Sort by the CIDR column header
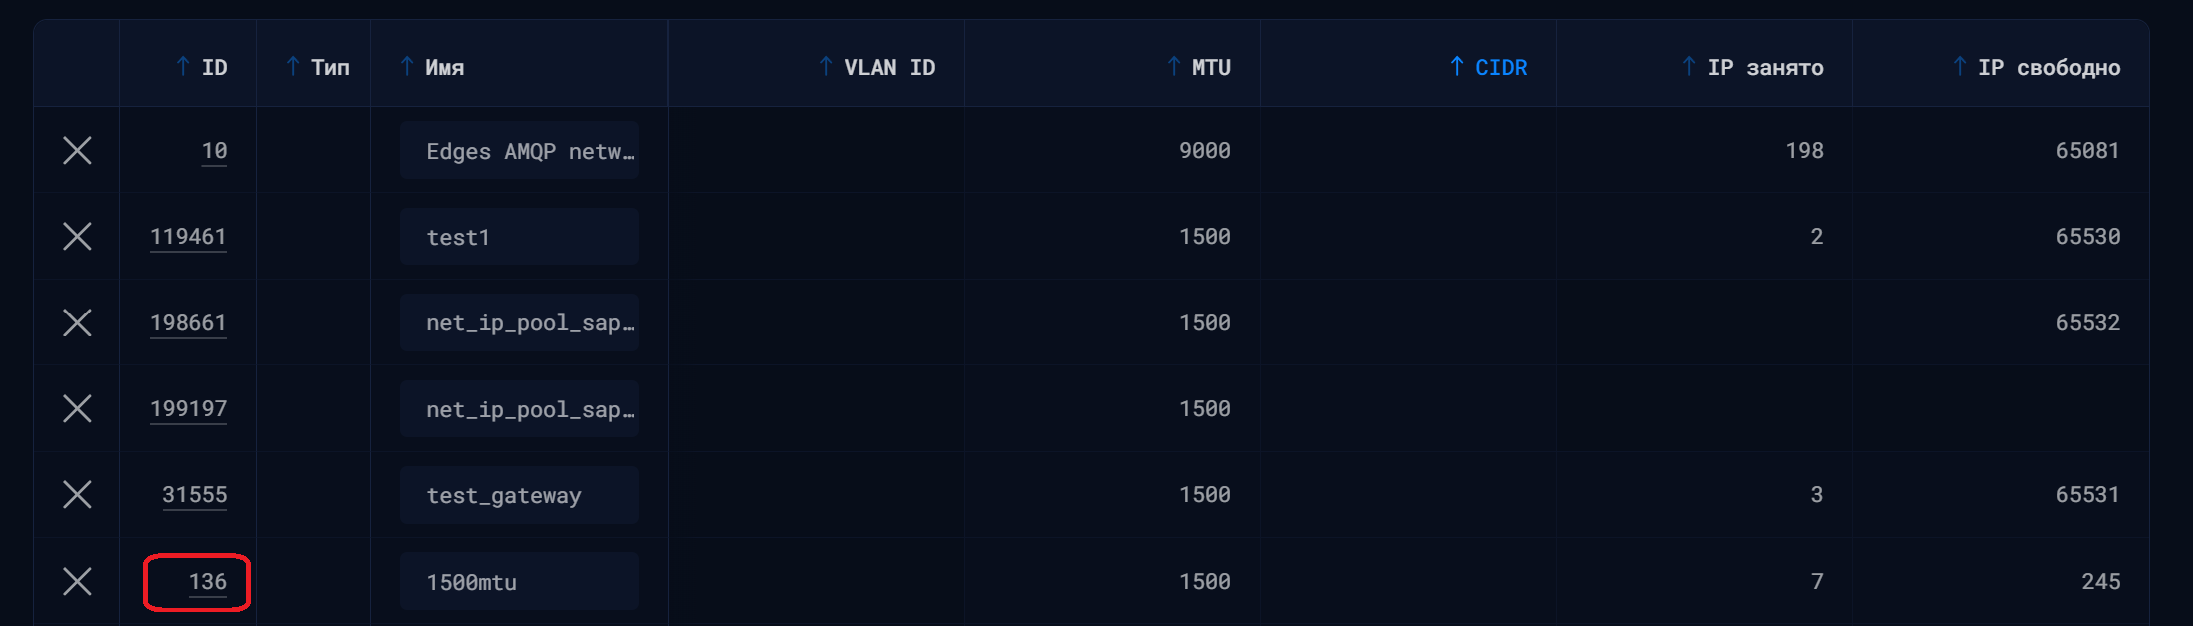The width and height of the screenshot is (2193, 626). (1500, 67)
